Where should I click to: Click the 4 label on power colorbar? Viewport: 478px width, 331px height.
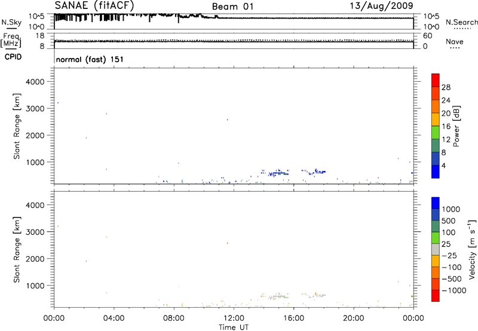tap(444, 166)
